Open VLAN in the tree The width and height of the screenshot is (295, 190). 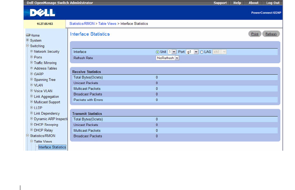coord(38,85)
